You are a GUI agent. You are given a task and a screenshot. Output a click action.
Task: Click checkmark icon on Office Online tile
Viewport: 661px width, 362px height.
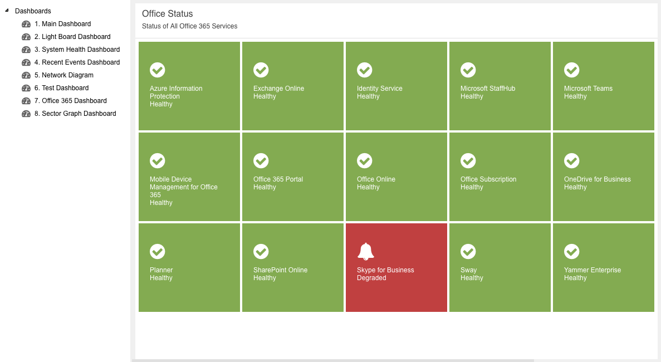click(x=365, y=160)
